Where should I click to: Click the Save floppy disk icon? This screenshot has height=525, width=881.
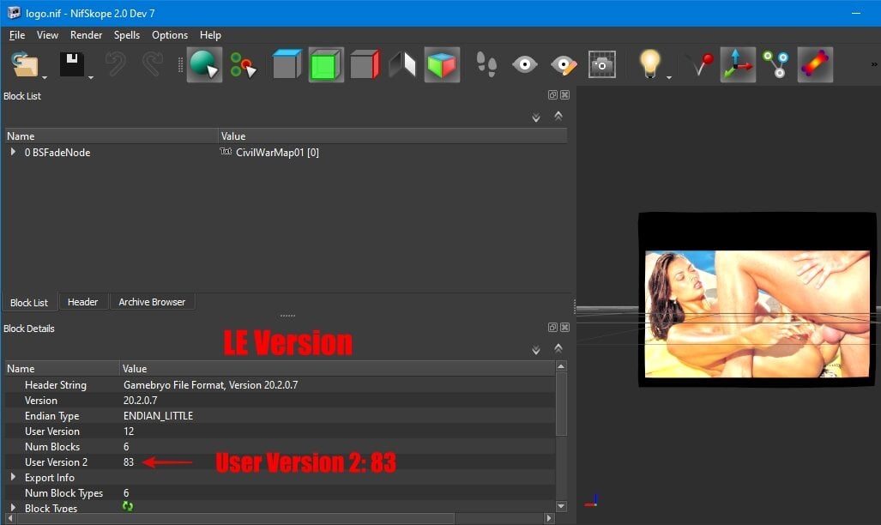(72, 64)
